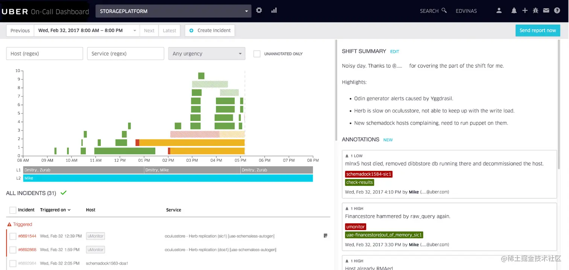Open incident link #6691544
This screenshot has width=569, height=270.
click(27, 236)
